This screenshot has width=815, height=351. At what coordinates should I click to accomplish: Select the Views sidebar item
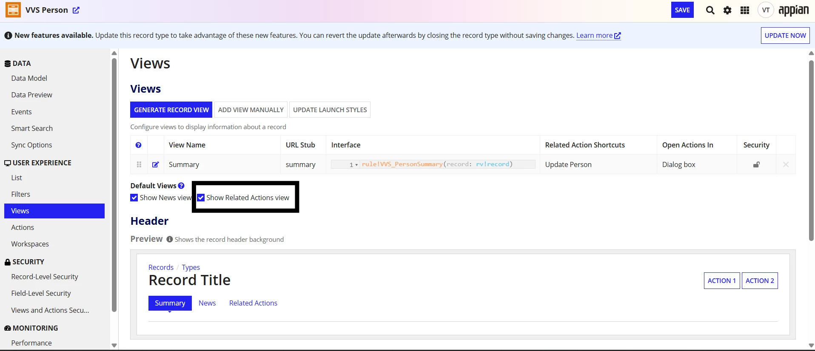pyautogui.click(x=54, y=211)
